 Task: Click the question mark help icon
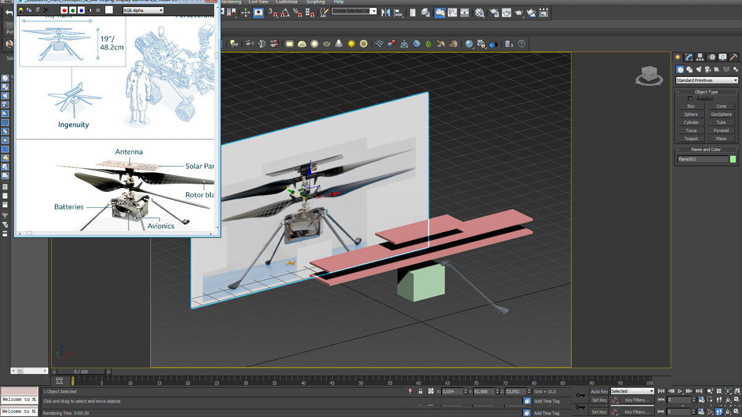click(x=521, y=44)
